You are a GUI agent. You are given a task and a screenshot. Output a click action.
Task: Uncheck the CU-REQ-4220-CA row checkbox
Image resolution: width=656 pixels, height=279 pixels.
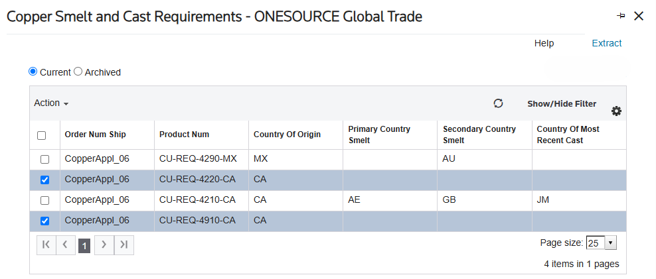point(44,180)
